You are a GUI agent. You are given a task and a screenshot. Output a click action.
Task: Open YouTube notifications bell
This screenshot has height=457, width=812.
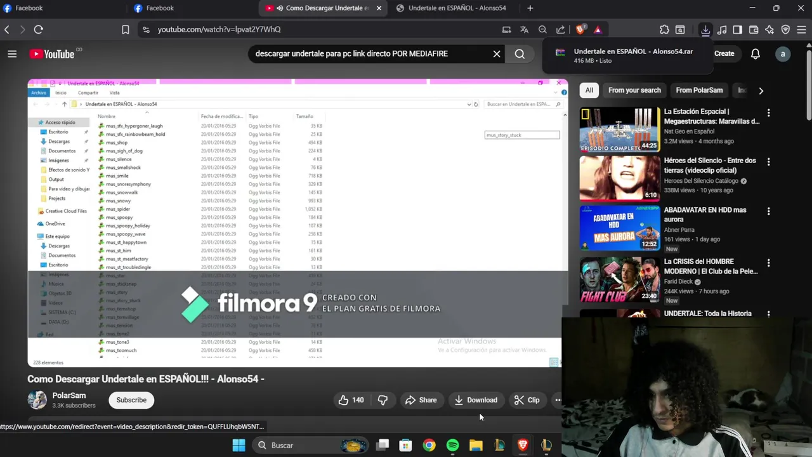tap(756, 54)
